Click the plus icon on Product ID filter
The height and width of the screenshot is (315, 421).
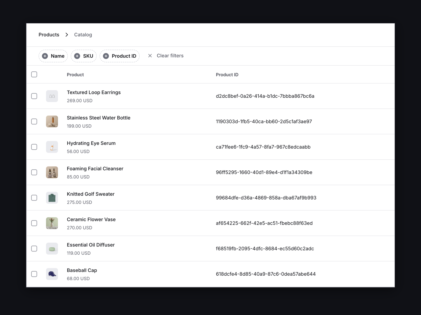pos(106,56)
